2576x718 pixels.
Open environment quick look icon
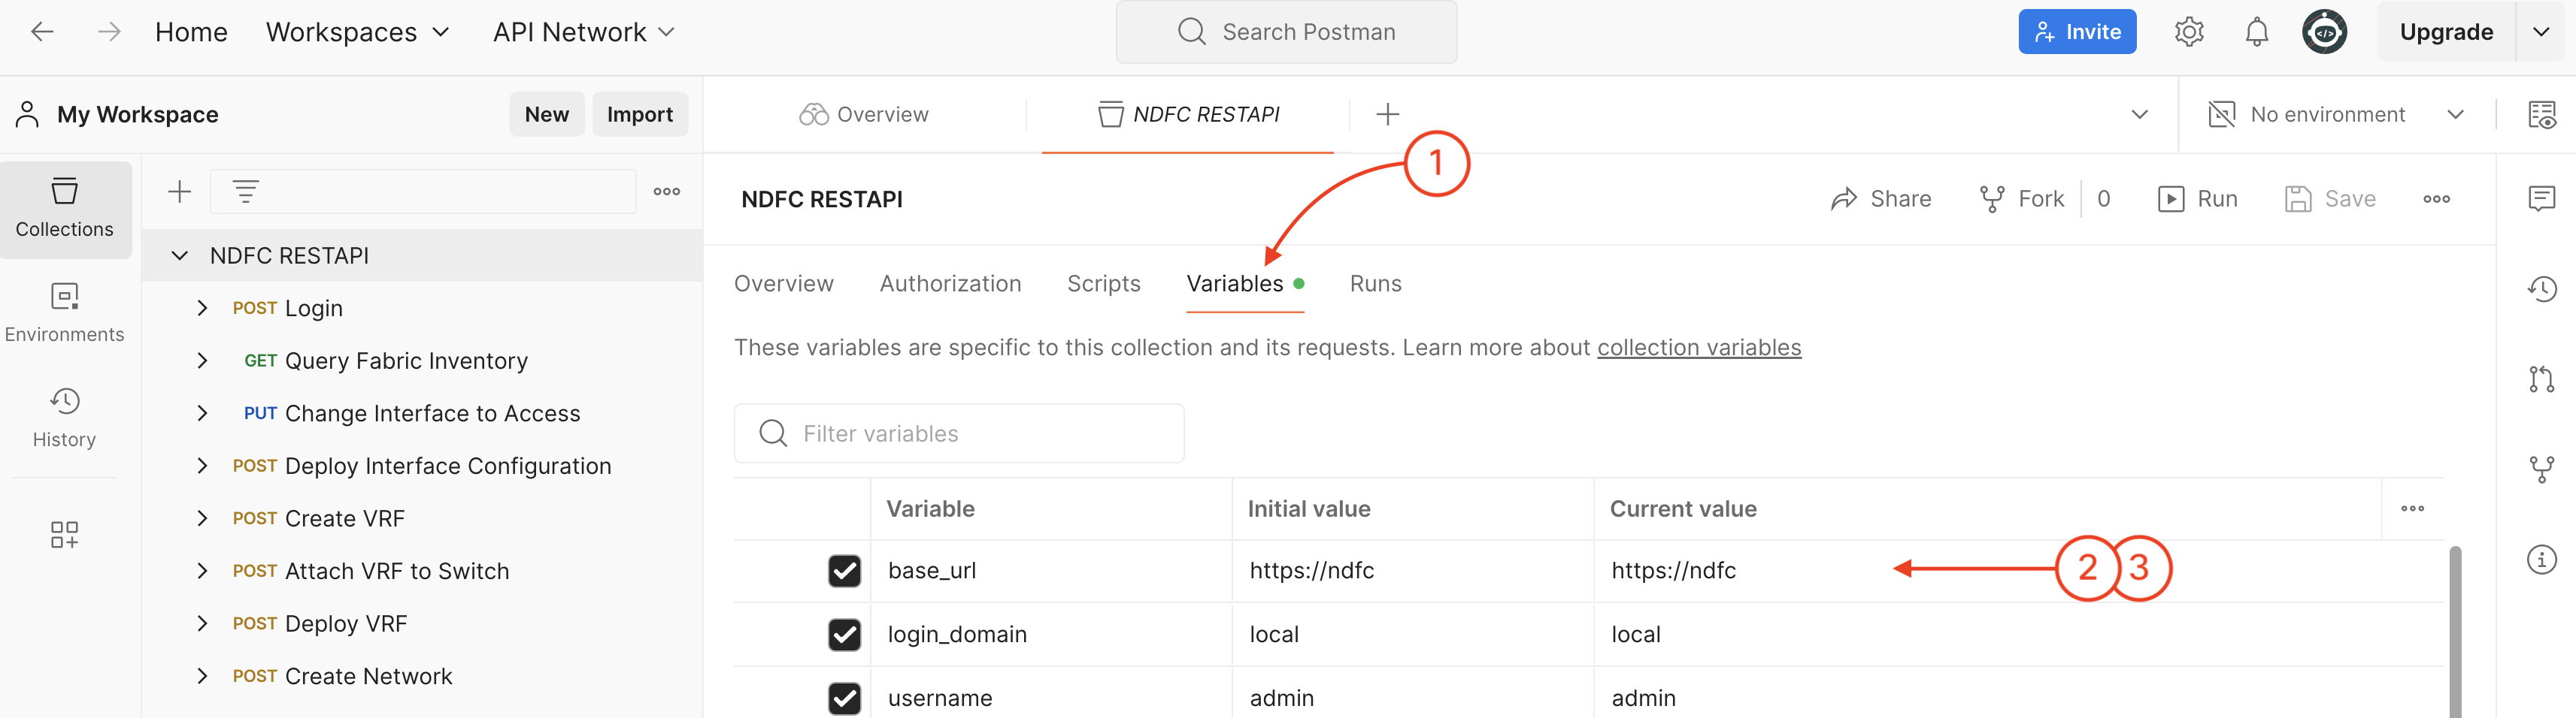coord(2541,115)
